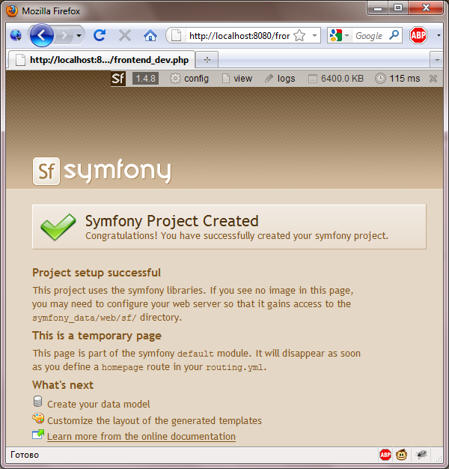Viewport: 449px width, 469px height.
Task: Click the Greasemonkey monkey status icon
Action: pyautogui.click(x=402, y=455)
